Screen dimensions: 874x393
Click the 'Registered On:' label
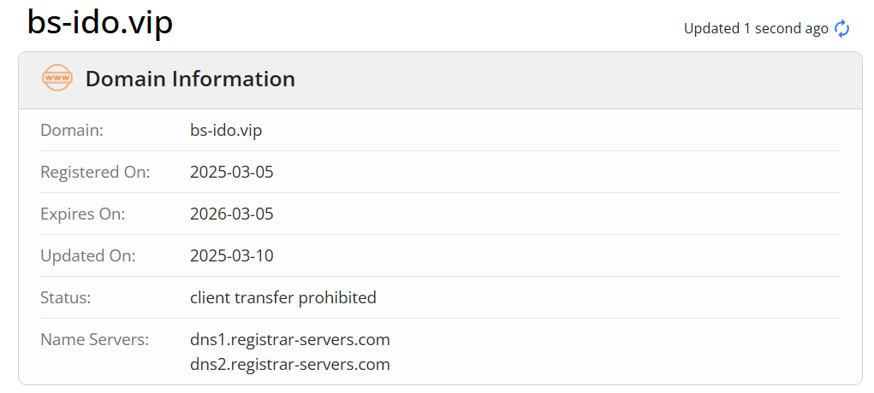click(95, 172)
